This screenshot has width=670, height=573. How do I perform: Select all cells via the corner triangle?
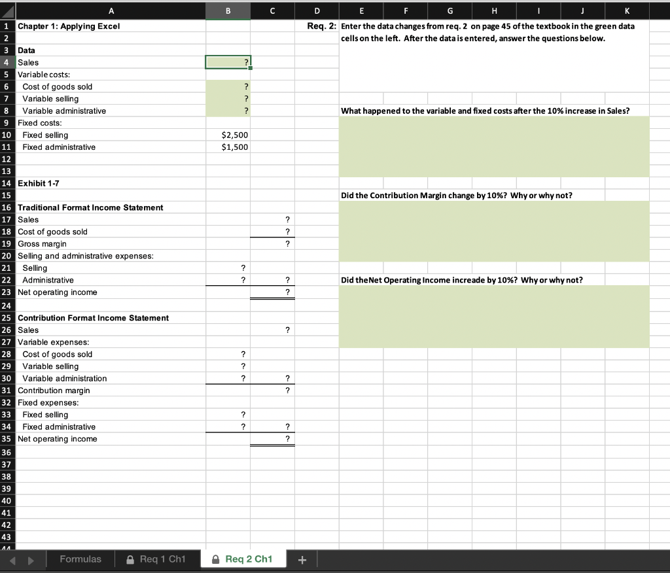(7, 10)
